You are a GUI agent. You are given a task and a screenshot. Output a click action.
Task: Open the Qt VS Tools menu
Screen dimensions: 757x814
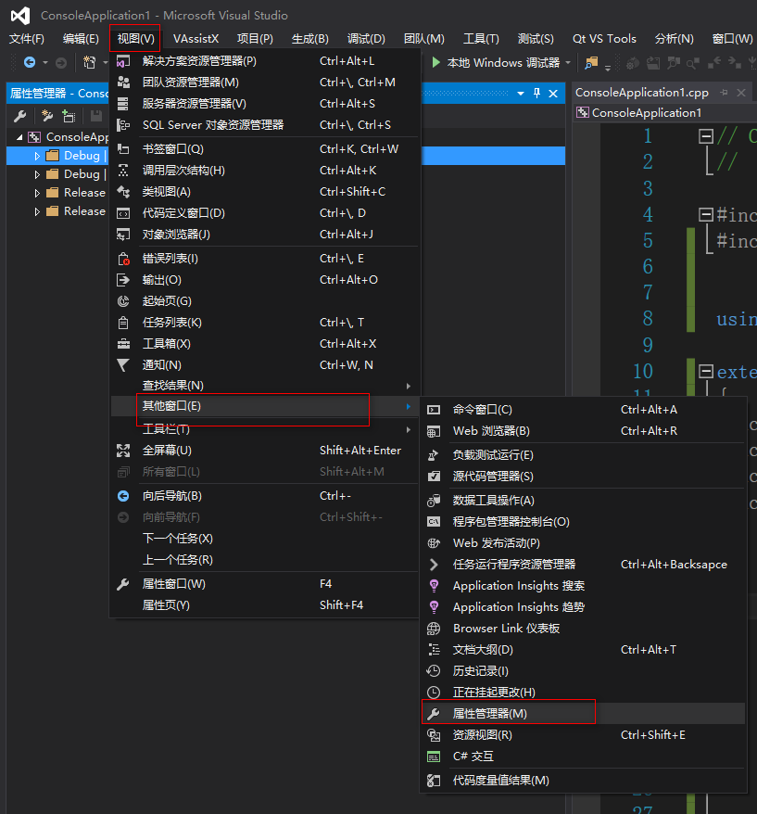pyautogui.click(x=604, y=39)
